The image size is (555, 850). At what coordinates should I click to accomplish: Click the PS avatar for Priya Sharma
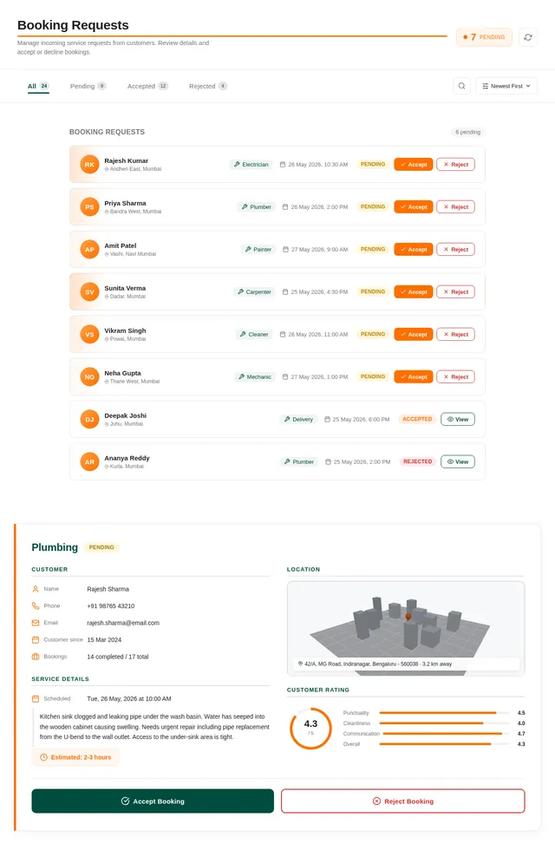(x=89, y=207)
